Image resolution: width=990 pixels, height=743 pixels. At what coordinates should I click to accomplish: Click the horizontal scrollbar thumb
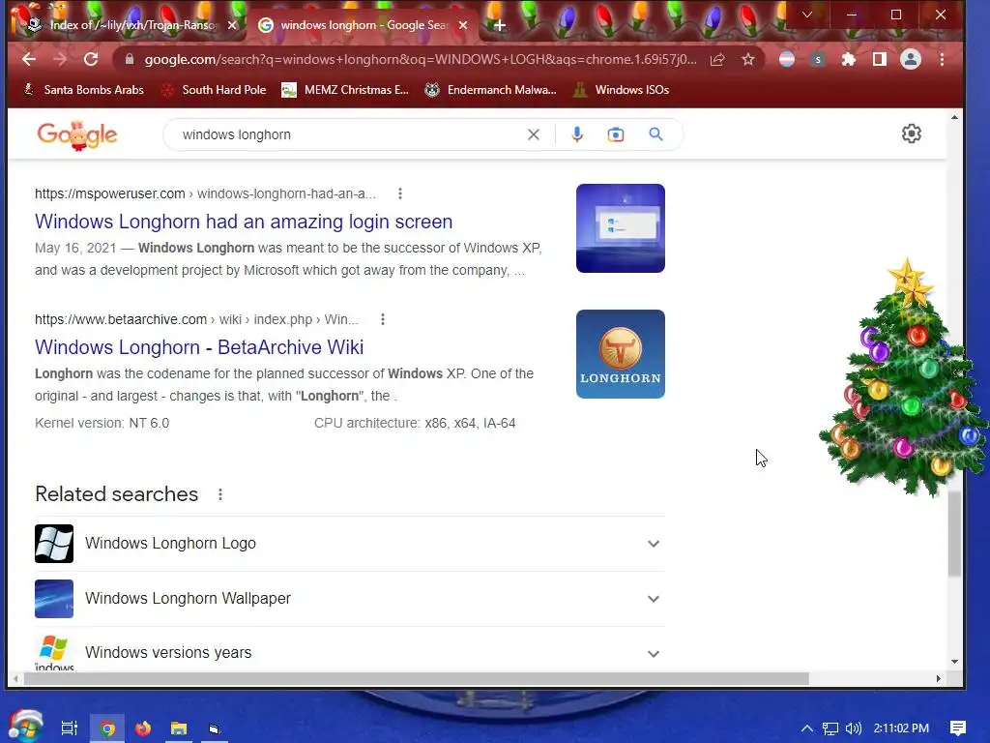coord(417,678)
